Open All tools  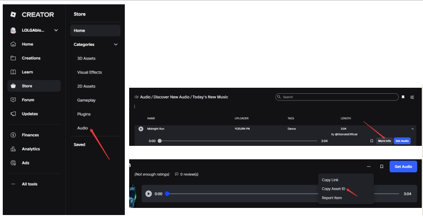coord(29,184)
